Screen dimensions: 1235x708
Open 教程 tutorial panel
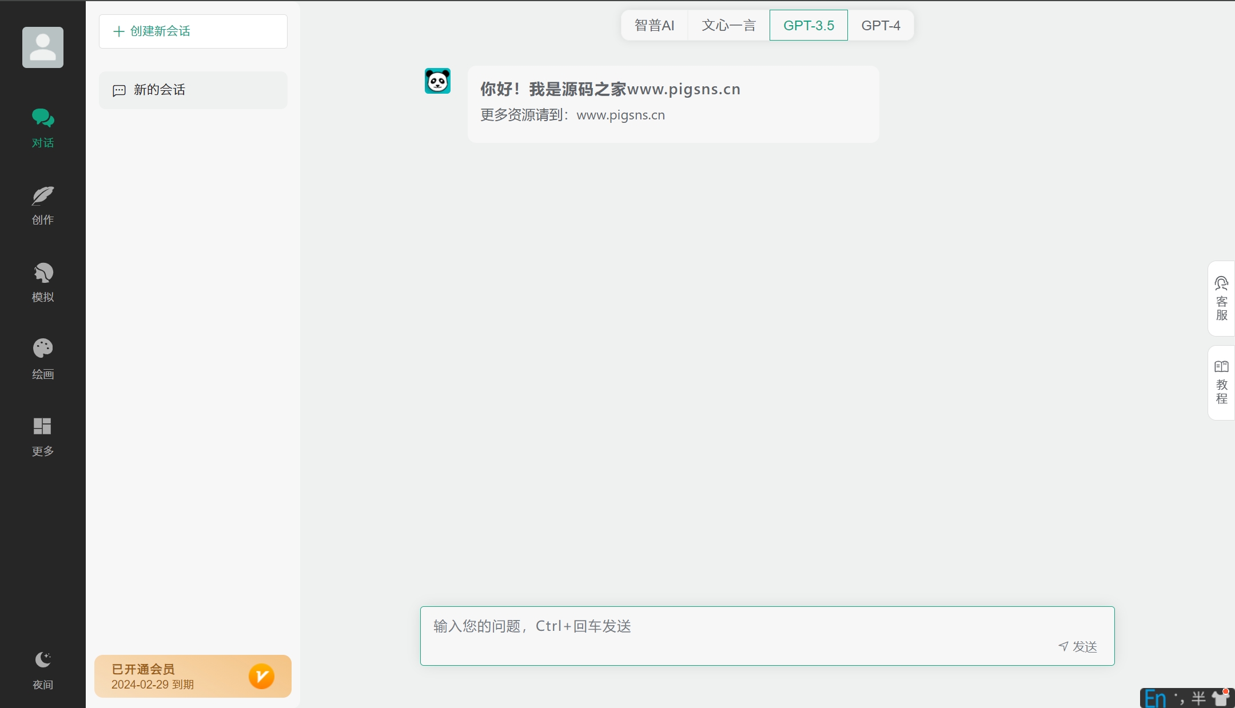coord(1221,382)
